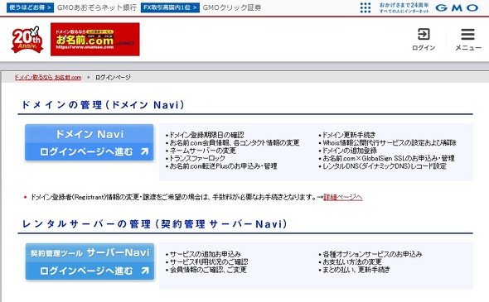
Task: Click text 会員情報のご確認、ご変更
Action: pos(208,270)
